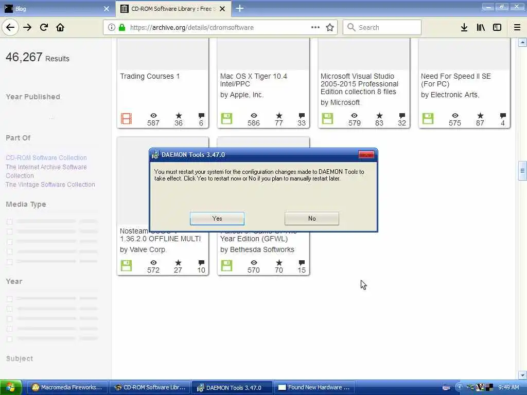
Task: Click the floppy icon on the Valve Corp card
Action: click(x=127, y=266)
